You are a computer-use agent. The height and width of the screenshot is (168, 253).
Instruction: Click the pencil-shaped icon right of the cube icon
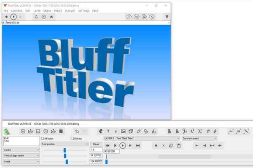[x=139, y=131]
